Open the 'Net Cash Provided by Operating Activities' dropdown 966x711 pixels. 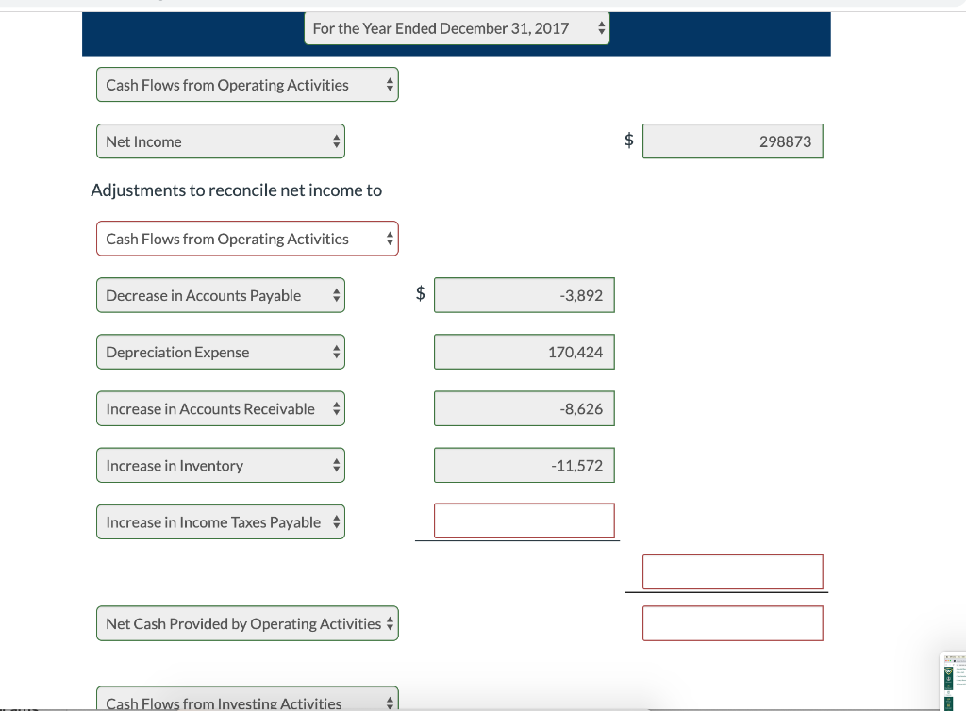[x=247, y=623]
